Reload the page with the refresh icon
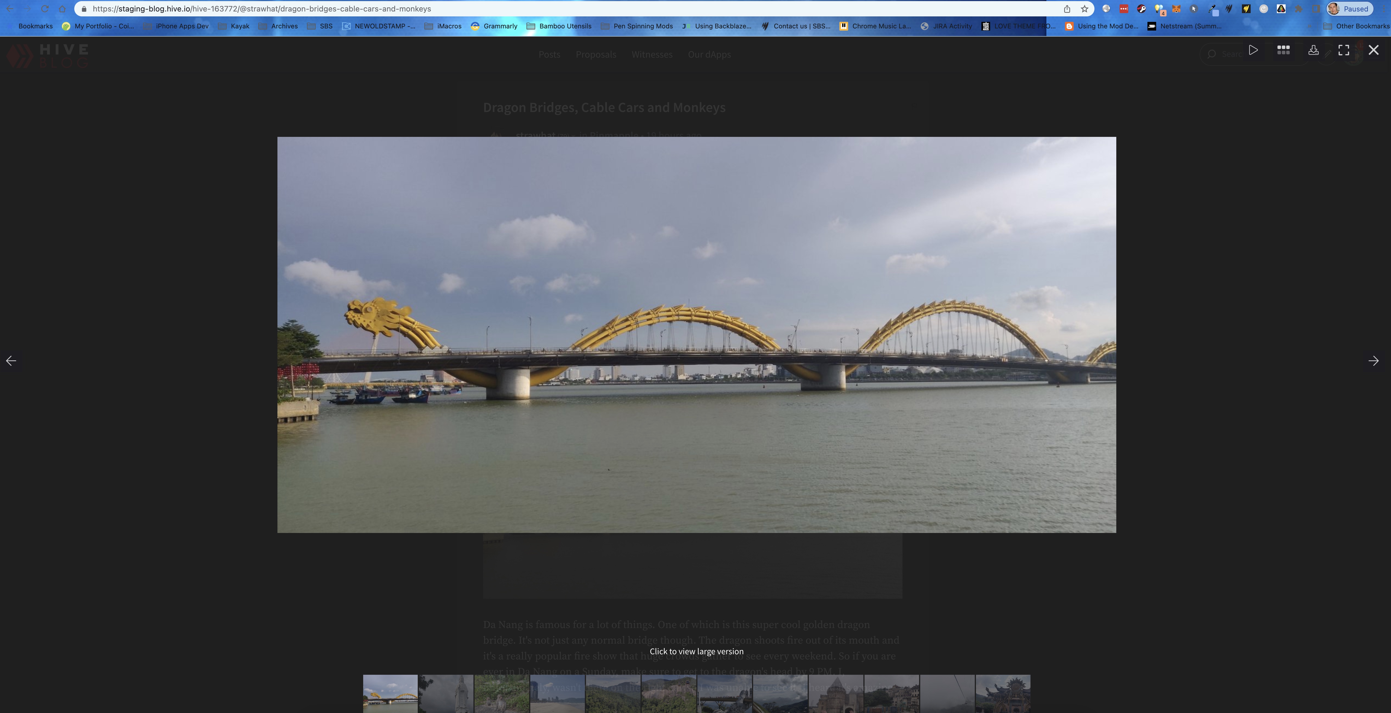 coord(45,9)
